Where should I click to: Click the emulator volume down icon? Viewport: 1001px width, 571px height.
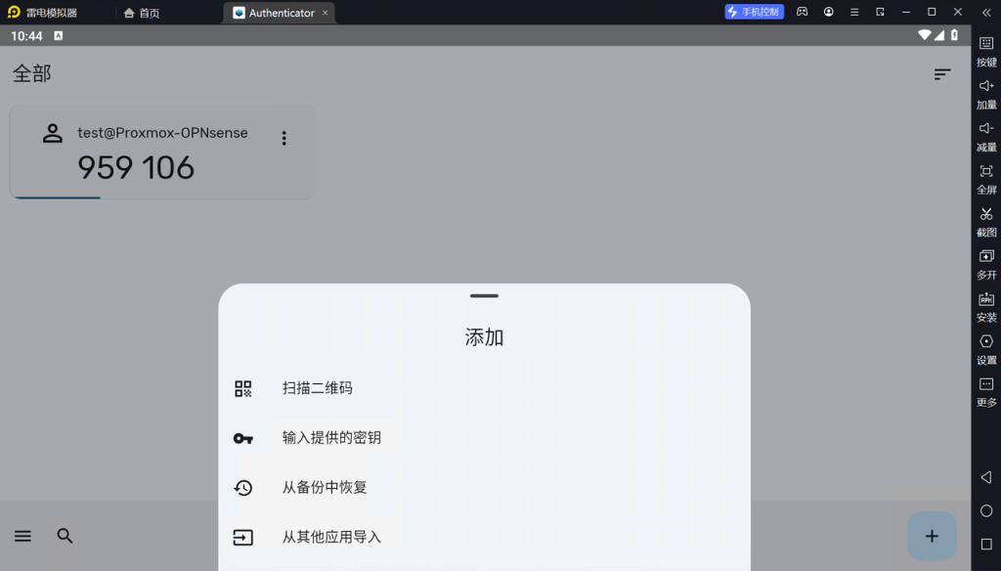tap(986, 129)
